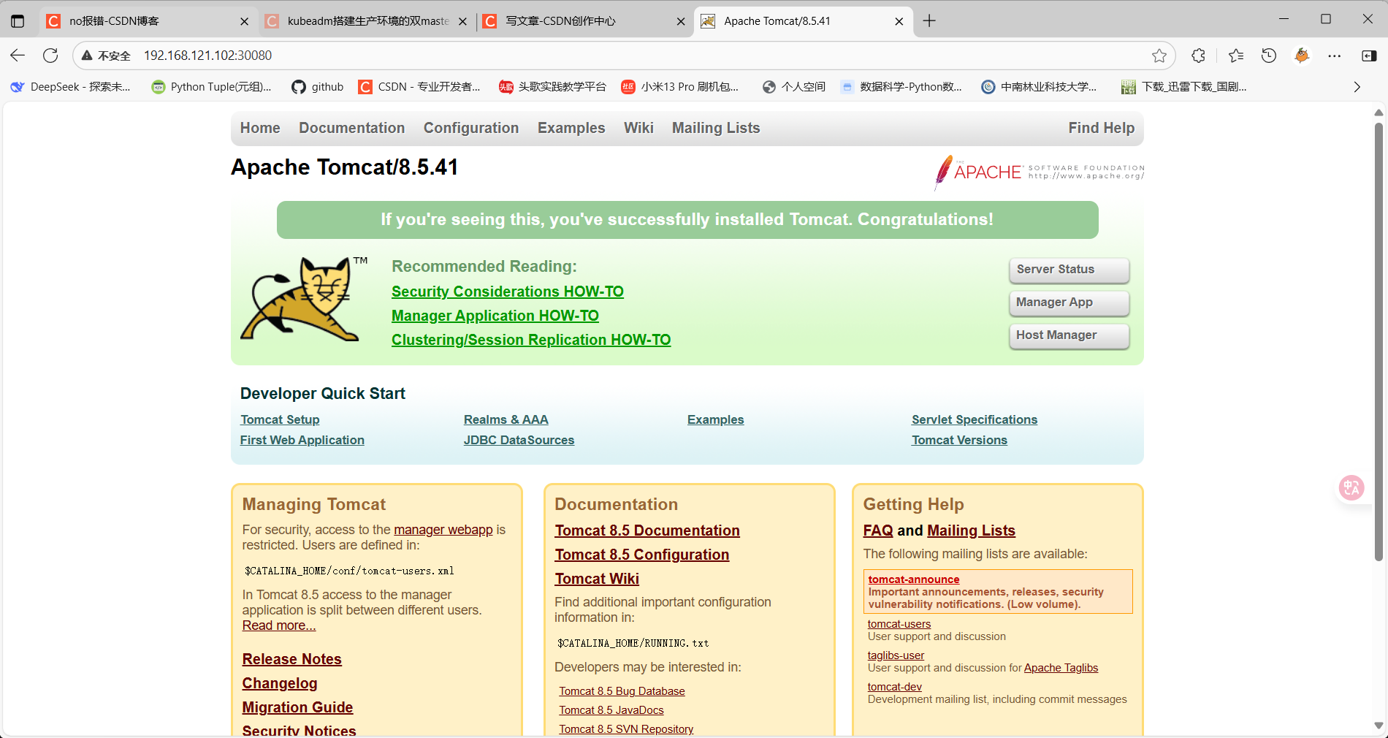The height and width of the screenshot is (738, 1388).
Task: Open Configuration in the navigation bar
Action: [471, 128]
